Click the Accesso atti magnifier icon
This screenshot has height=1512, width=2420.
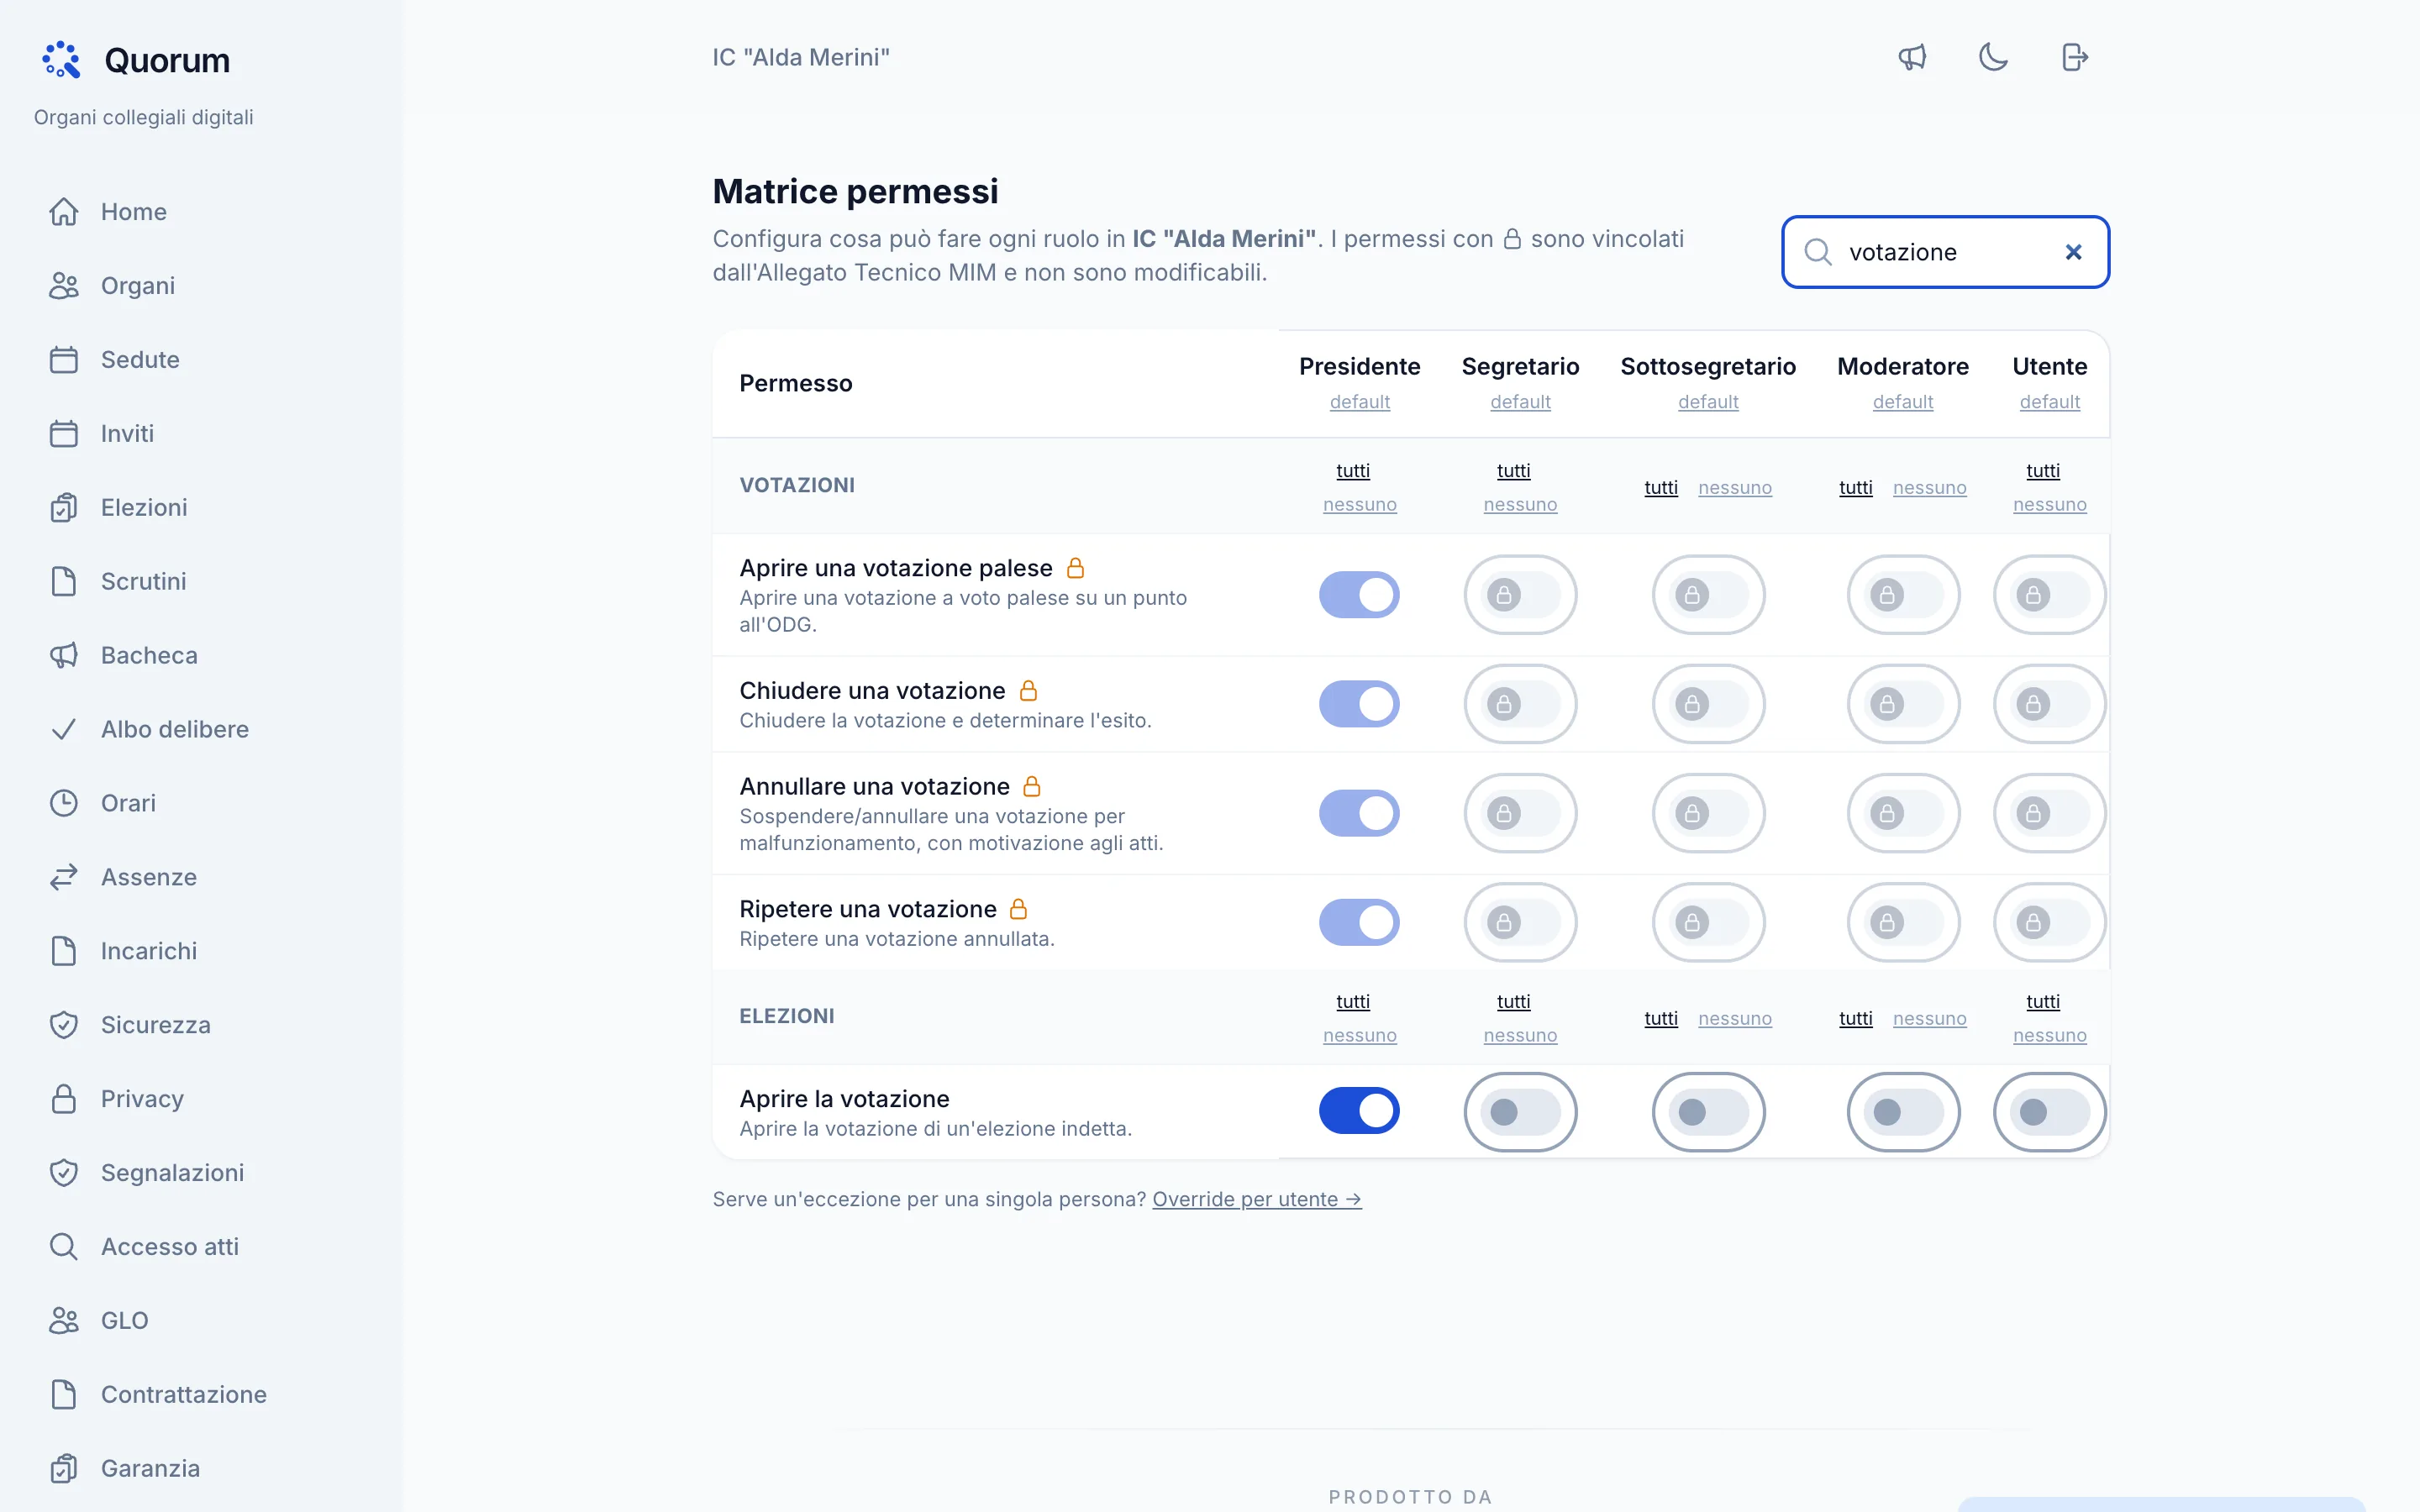pyautogui.click(x=64, y=1248)
